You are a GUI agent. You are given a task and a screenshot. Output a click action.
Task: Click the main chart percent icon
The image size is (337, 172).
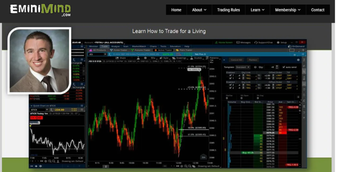[x=194, y=166]
